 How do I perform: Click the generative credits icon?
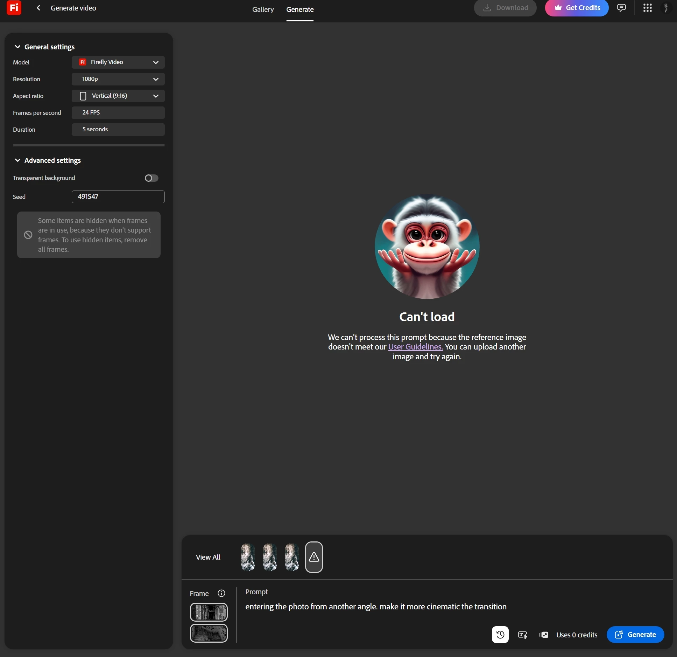pyautogui.click(x=544, y=635)
